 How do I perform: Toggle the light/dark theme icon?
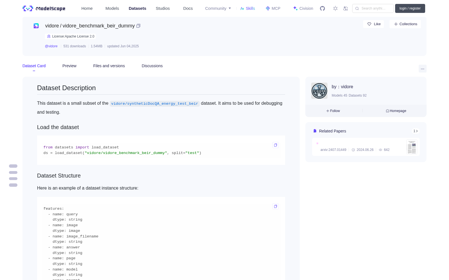tap(335, 8)
